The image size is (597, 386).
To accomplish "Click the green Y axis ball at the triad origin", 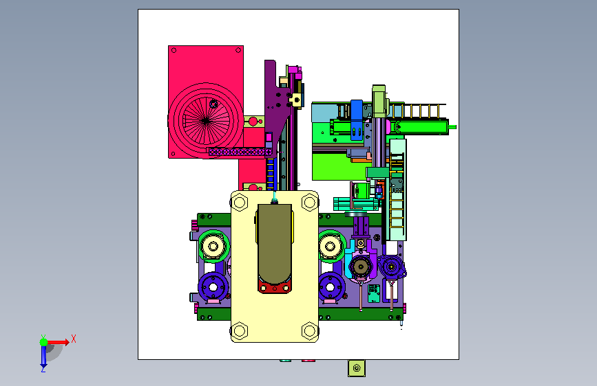I will coord(44,342).
